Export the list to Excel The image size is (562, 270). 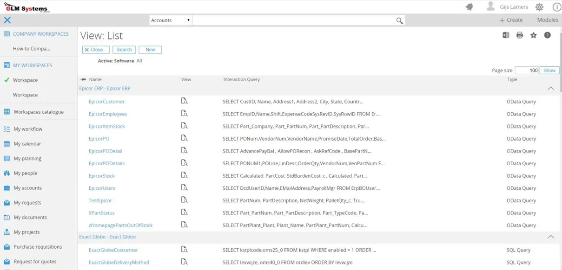click(506, 35)
